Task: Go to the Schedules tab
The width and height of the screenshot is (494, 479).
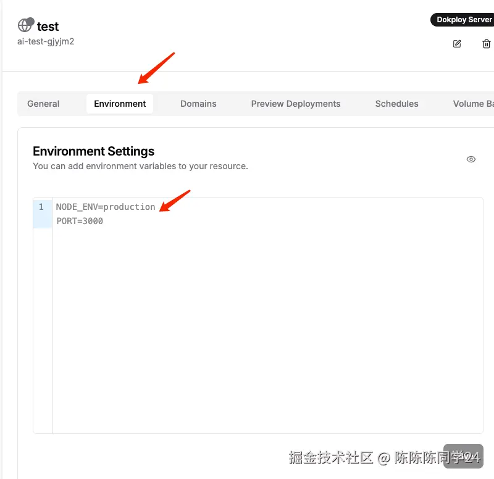Action: pos(396,104)
